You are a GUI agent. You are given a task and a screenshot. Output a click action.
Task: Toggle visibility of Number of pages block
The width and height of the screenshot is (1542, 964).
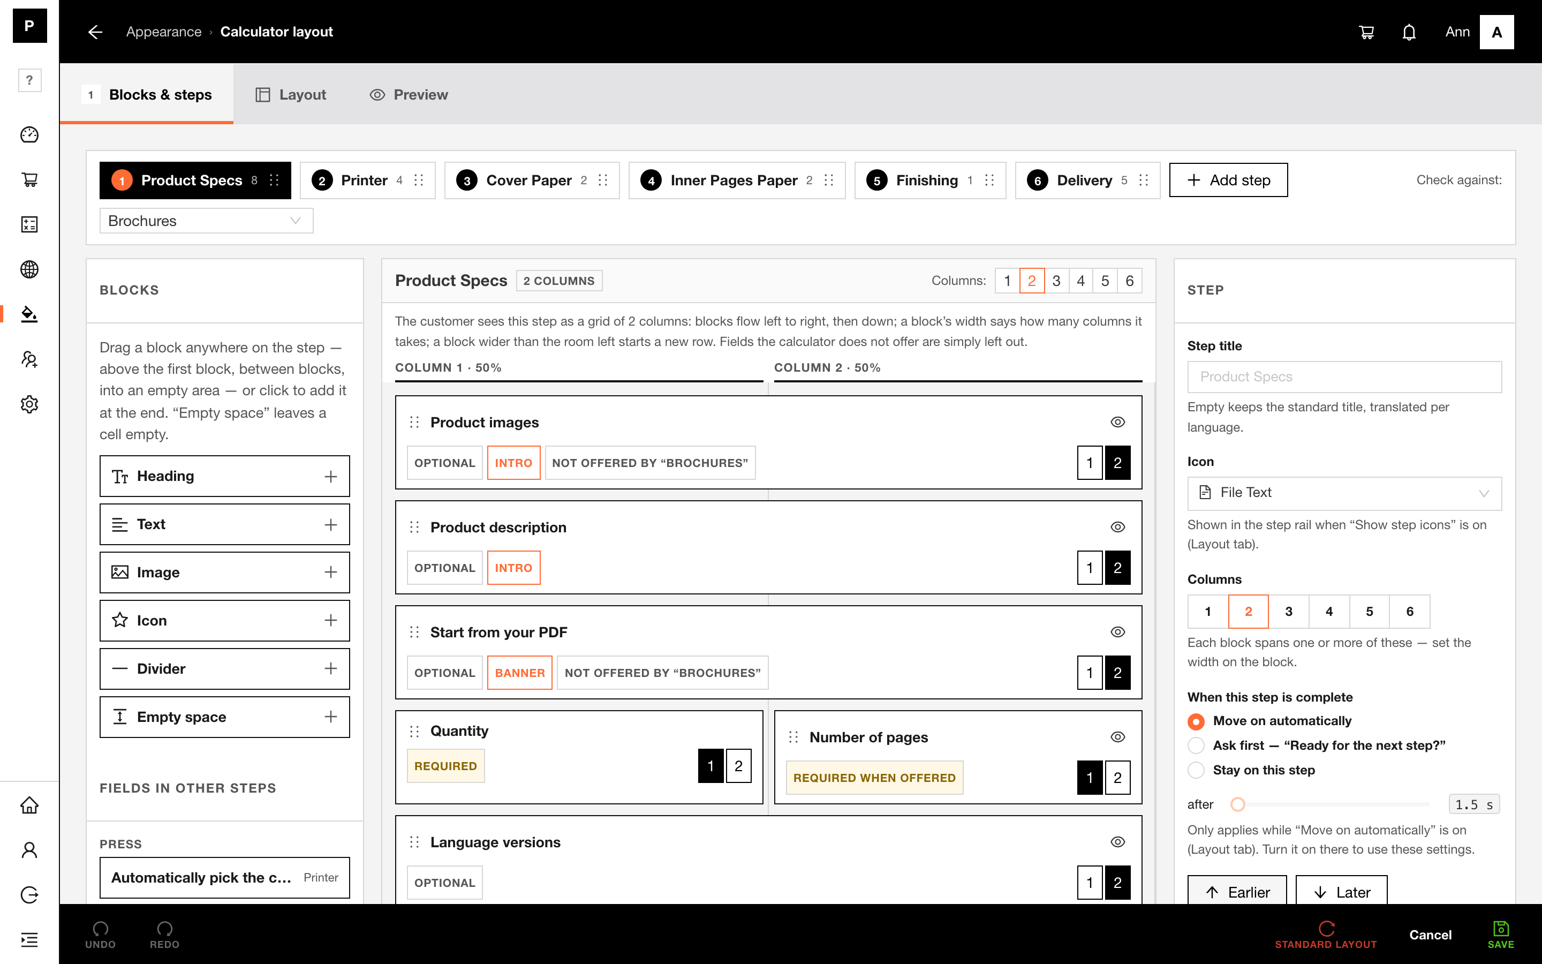(x=1117, y=737)
